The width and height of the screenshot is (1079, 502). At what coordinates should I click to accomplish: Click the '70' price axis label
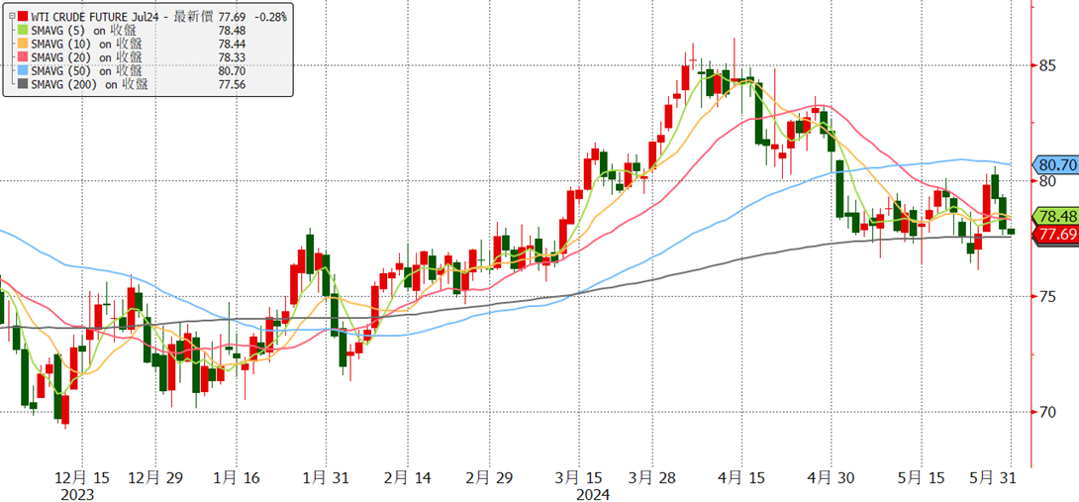[1046, 412]
